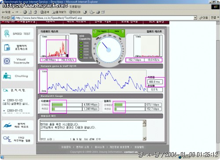Stop loading with the Stop icon

25,12
